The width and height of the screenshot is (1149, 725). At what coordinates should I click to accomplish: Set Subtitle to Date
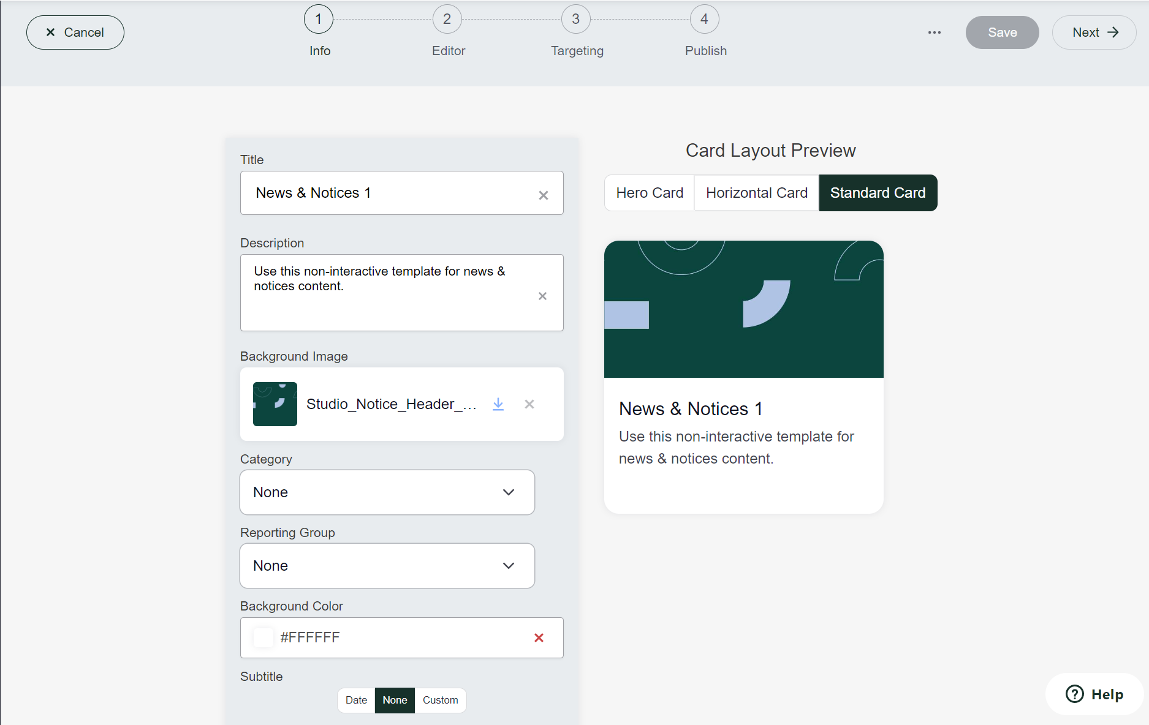(x=356, y=701)
